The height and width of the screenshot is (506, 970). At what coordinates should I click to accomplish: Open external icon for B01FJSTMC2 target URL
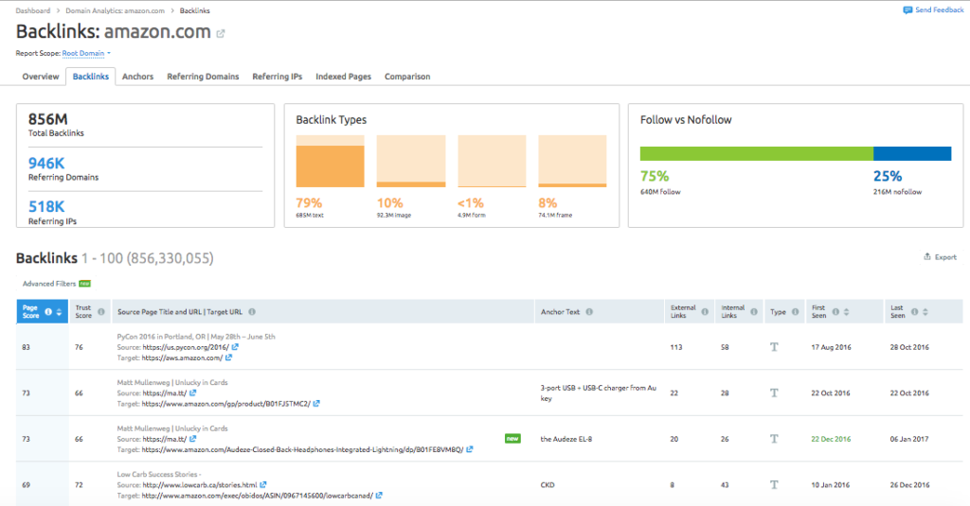coord(316,404)
